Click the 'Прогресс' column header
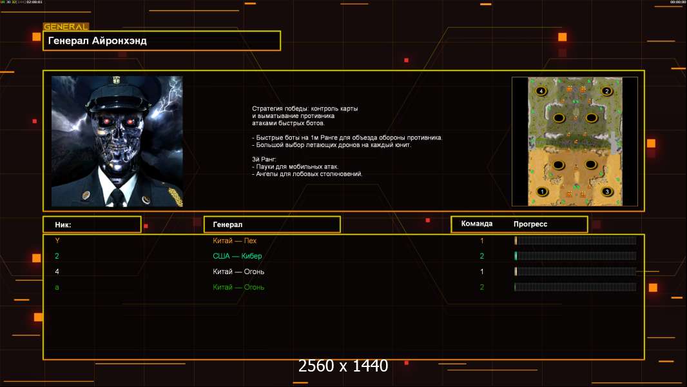The width and height of the screenshot is (687, 387). pos(530,224)
